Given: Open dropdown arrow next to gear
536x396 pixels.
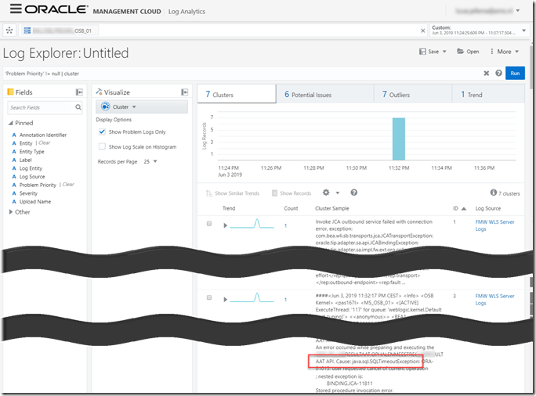Looking at the screenshot, I should [338, 193].
